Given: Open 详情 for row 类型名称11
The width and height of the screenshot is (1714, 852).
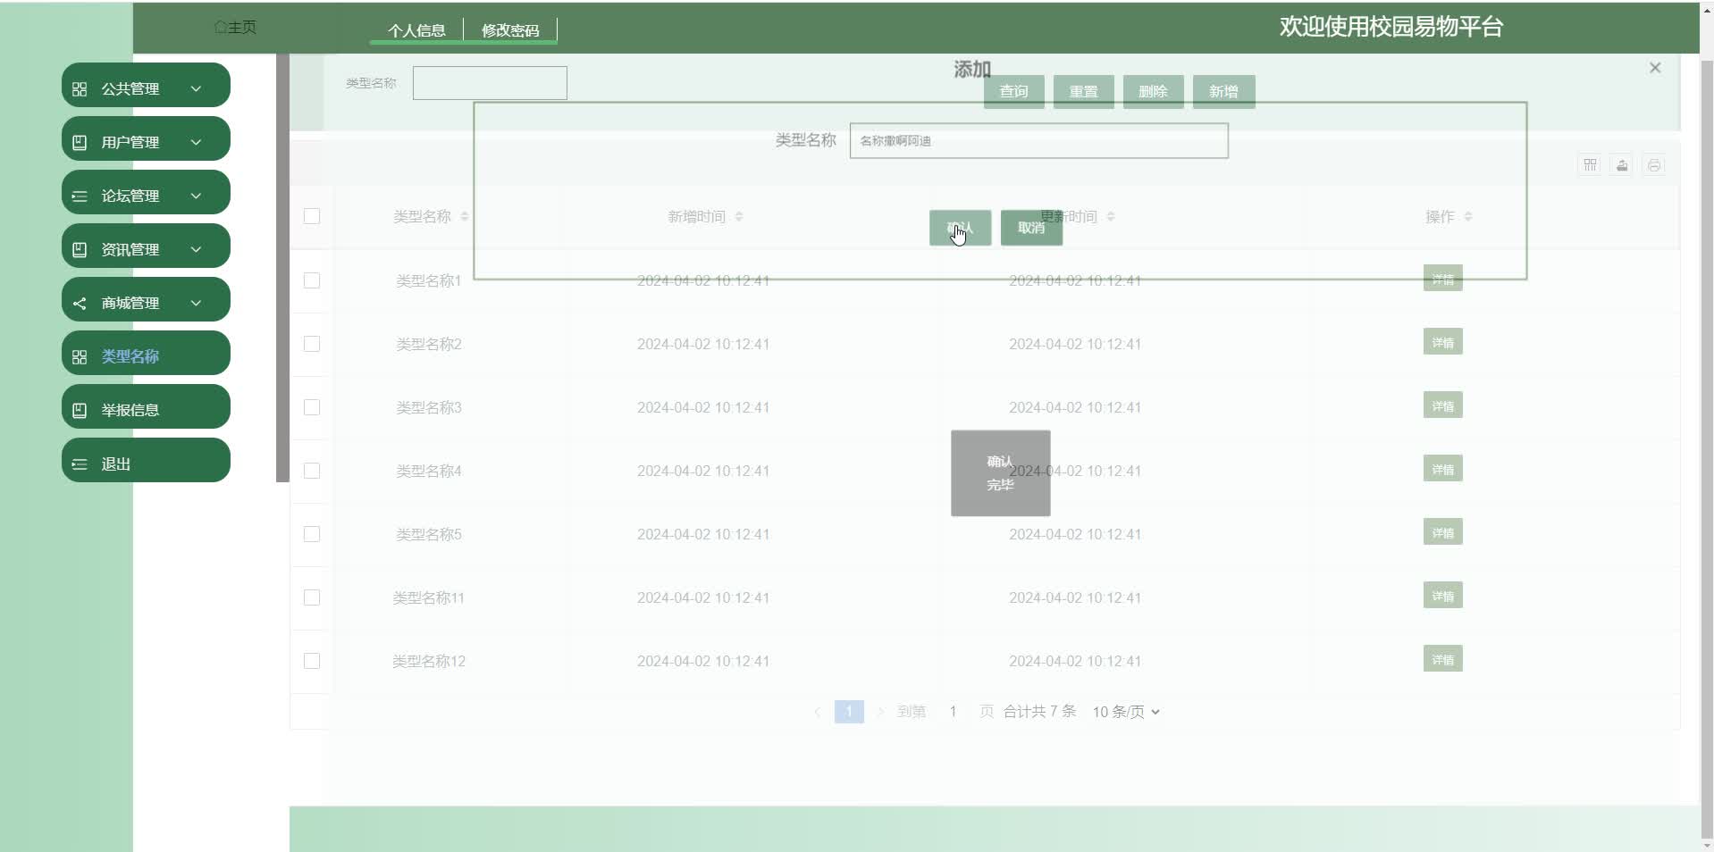Looking at the screenshot, I should (x=1442, y=596).
